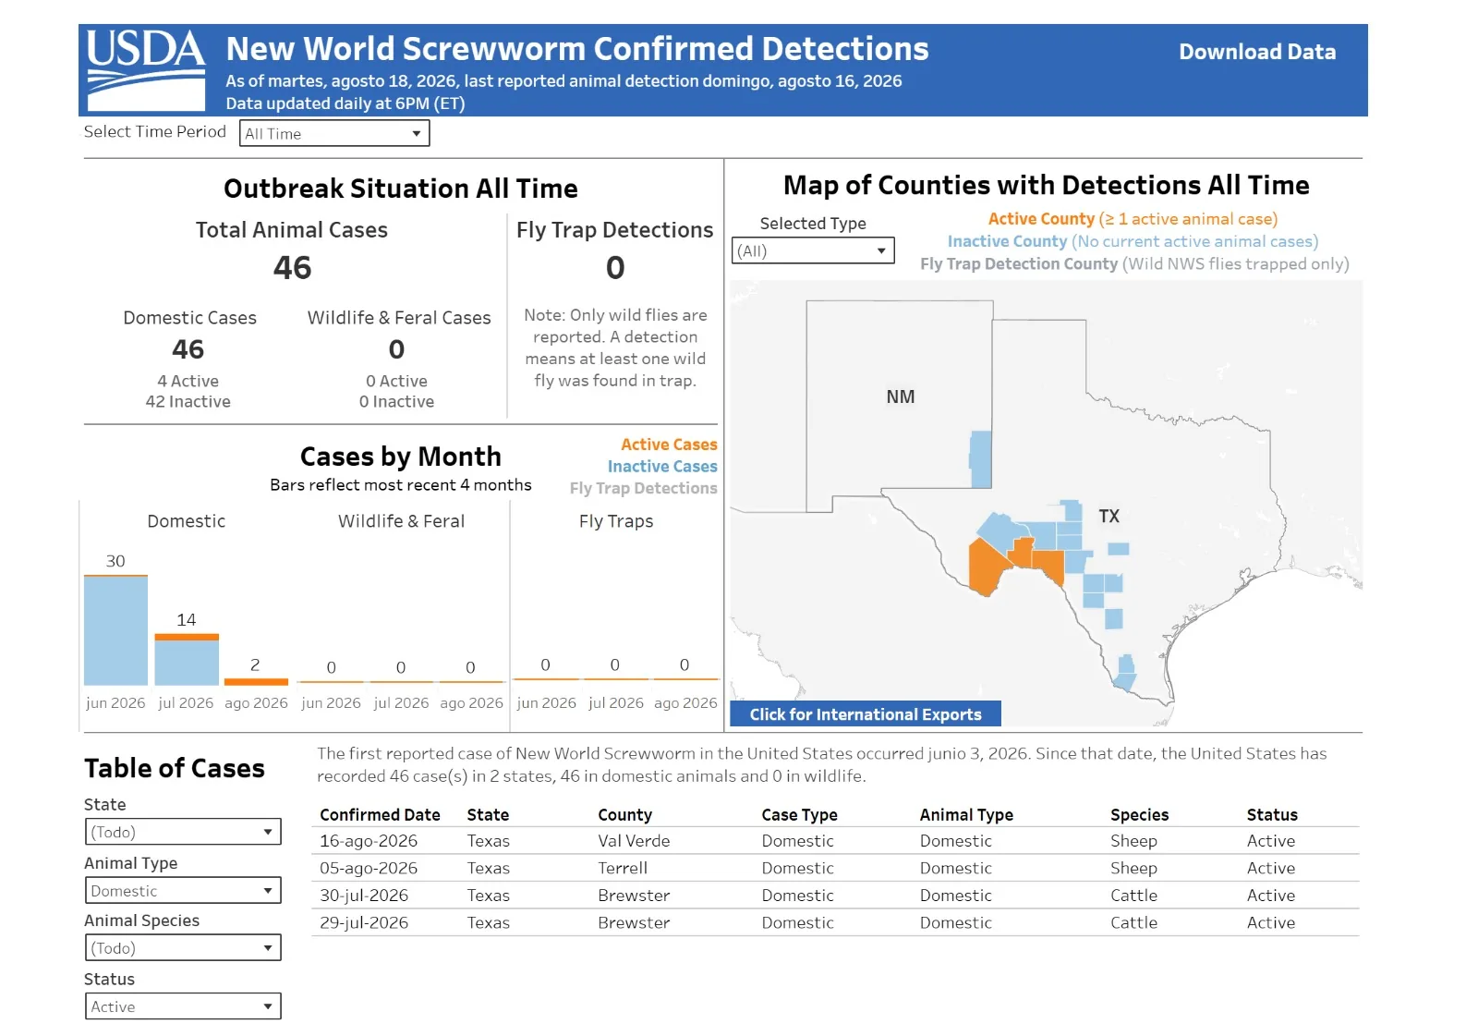Select the July 2026 domestic bar
The height and width of the screenshot is (1036, 1478).
(x=187, y=660)
